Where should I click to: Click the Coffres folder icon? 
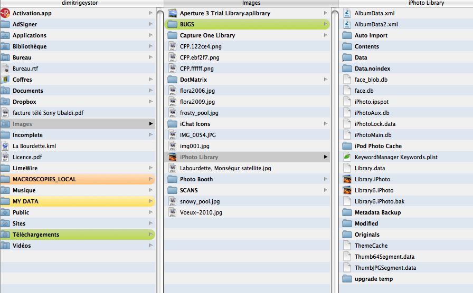[5, 80]
